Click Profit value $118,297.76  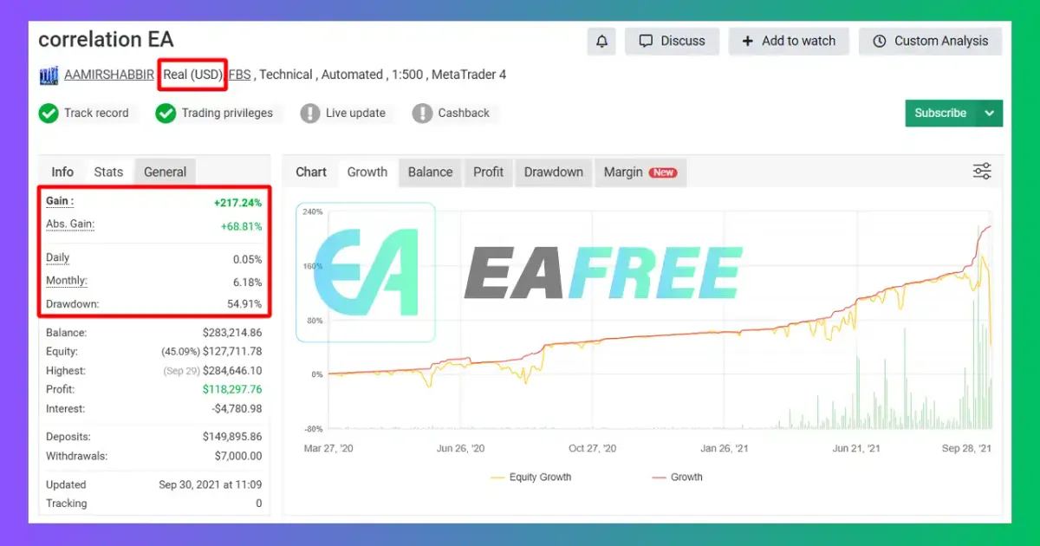pos(232,390)
